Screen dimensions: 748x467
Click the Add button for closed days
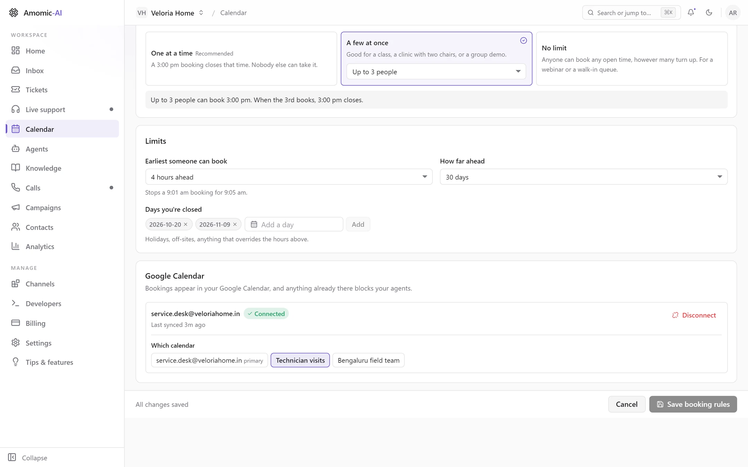pos(358,224)
